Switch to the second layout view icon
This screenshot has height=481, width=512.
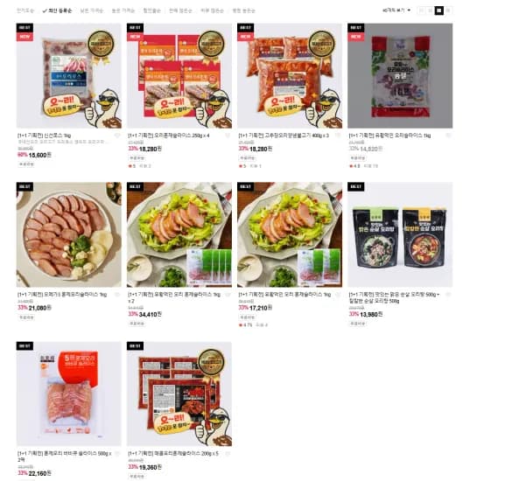click(x=431, y=10)
